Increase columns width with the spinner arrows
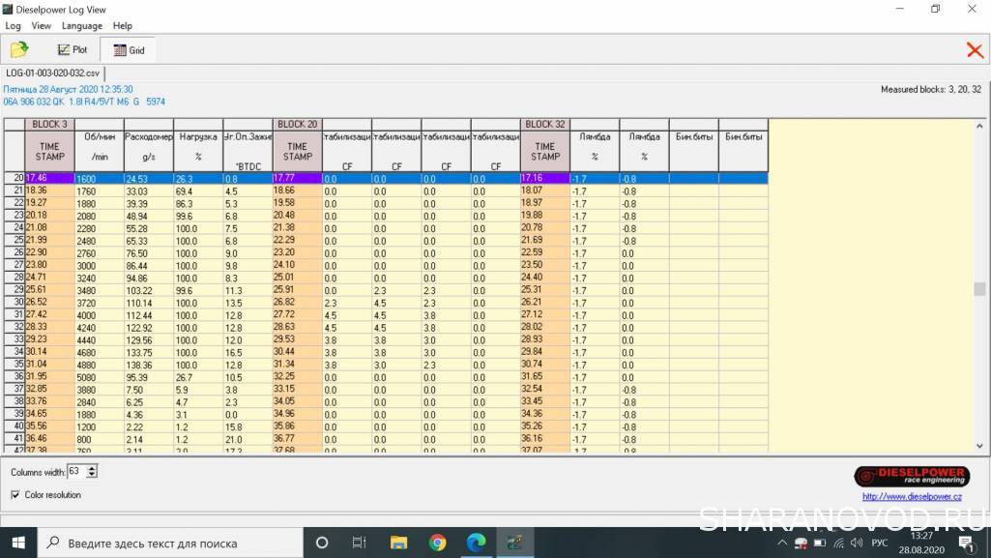The width and height of the screenshot is (991, 558). click(x=92, y=468)
